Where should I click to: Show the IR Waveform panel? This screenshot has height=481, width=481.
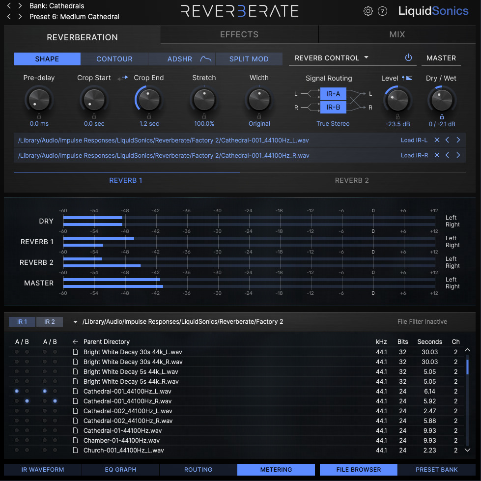[43, 469]
